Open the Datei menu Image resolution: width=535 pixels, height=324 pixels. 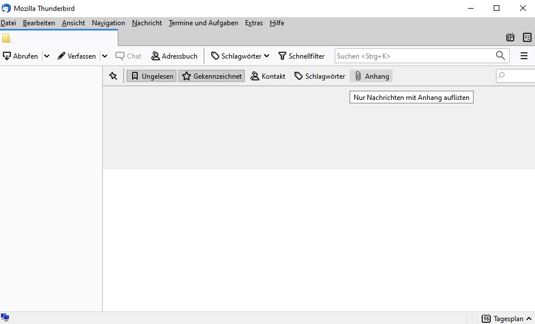8,23
